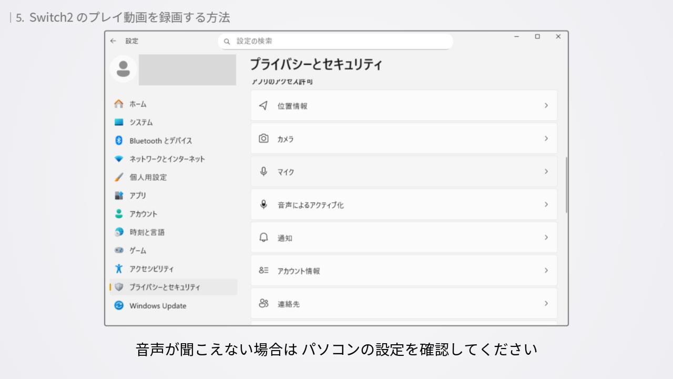The width and height of the screenshot is (673, 379).
Task: Maximize the Settings window
Action: (x=537, y=37)
